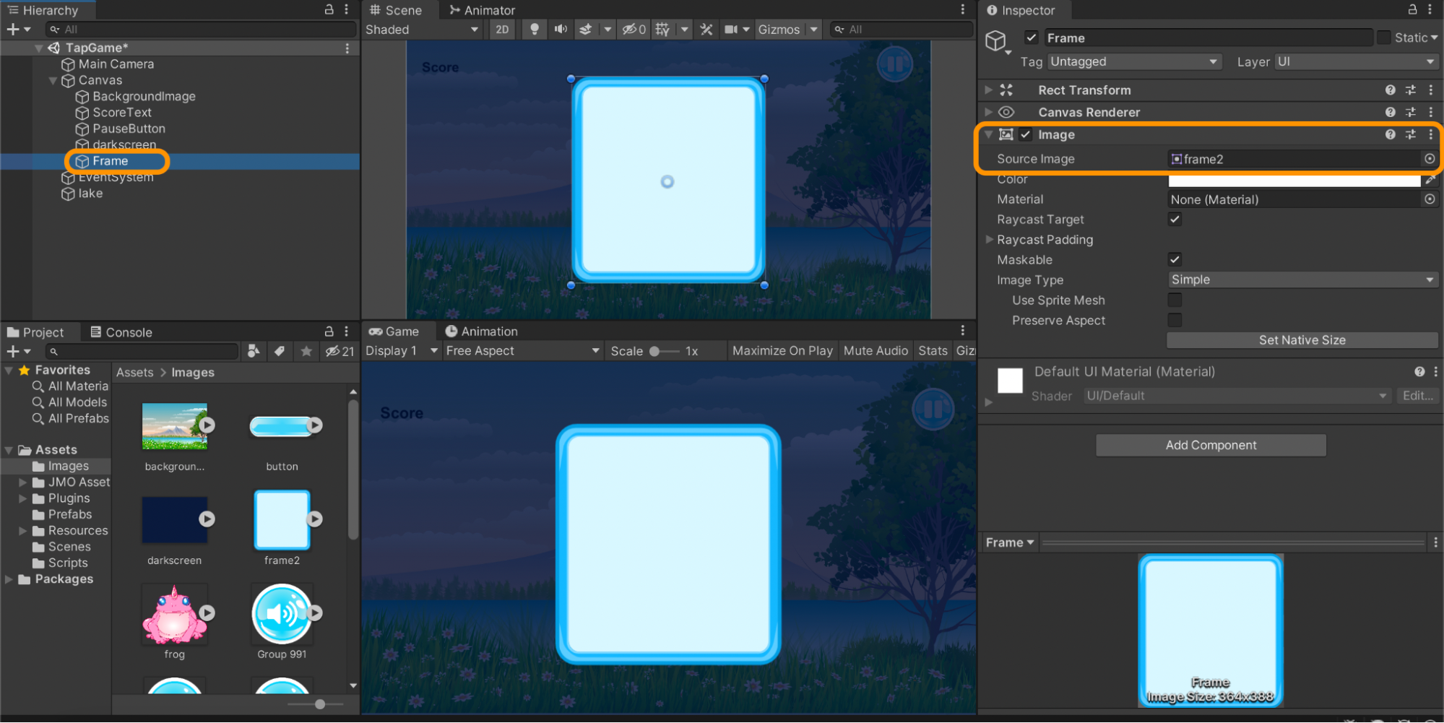Viewport: 1444px width, 723px height.
Task: Open scene camera settings icon
Action: point(732,29)
